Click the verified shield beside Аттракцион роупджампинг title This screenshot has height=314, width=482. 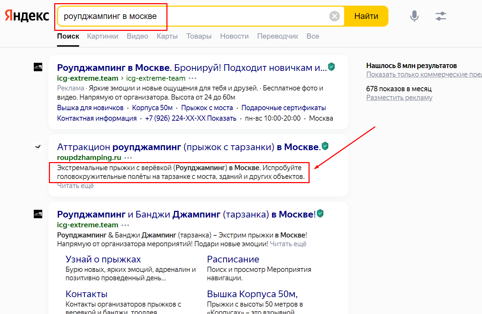point(325,146)
